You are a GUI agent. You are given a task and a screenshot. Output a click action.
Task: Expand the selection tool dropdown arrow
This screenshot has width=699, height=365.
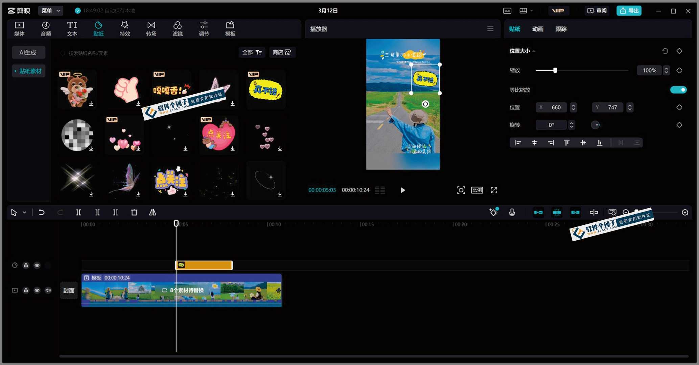(24, 212)
